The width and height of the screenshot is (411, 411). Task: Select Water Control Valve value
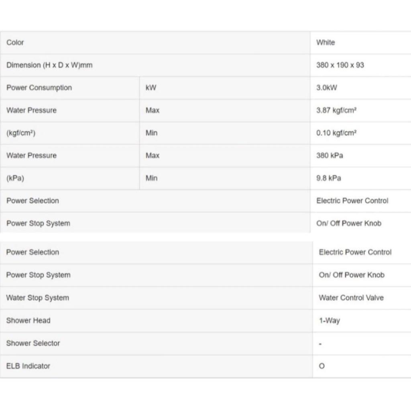(351, 298)
